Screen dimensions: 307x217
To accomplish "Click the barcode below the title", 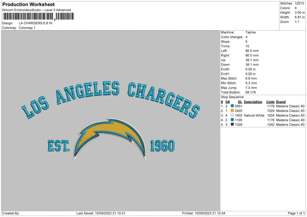I will [36, 17].
